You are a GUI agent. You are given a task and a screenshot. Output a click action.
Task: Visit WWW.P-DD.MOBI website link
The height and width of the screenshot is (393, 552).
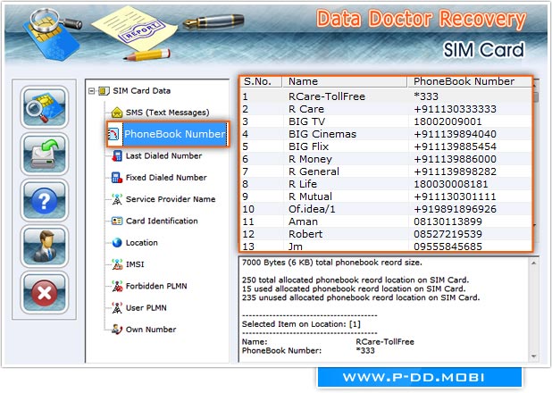coord(414,378)
